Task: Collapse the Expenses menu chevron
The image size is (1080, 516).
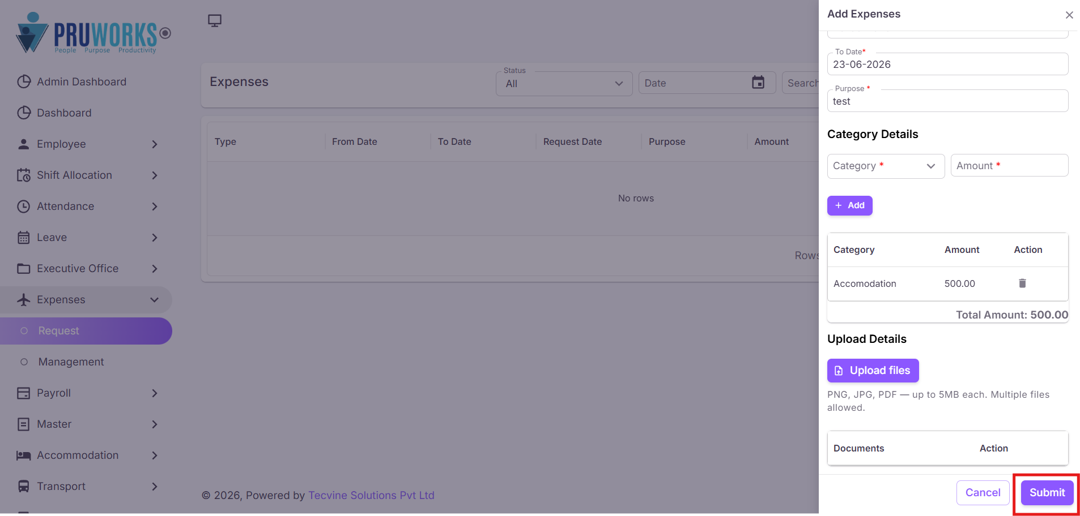Action: point(154,300)
